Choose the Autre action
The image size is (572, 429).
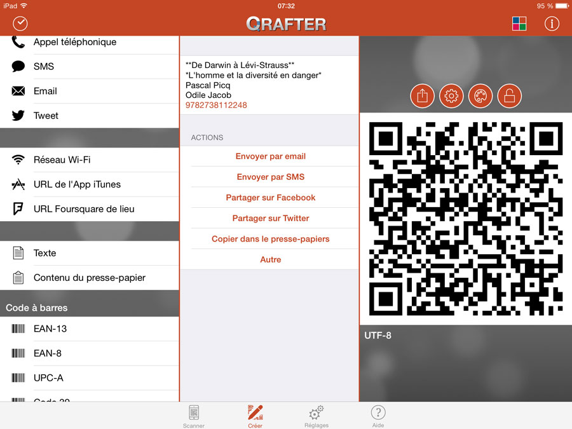270,260
